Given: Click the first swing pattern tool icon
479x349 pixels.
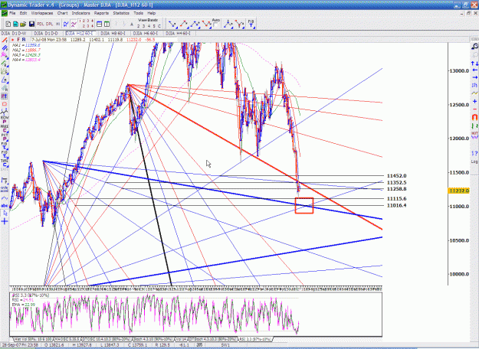Looking at the screenshot, I should (172, 24).
